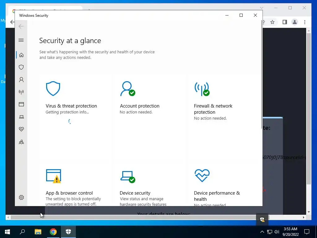Click Chrome bookmark star icon

[x=272, y=22]
